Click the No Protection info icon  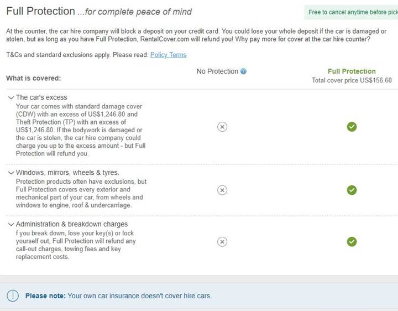tap(243, 71)
